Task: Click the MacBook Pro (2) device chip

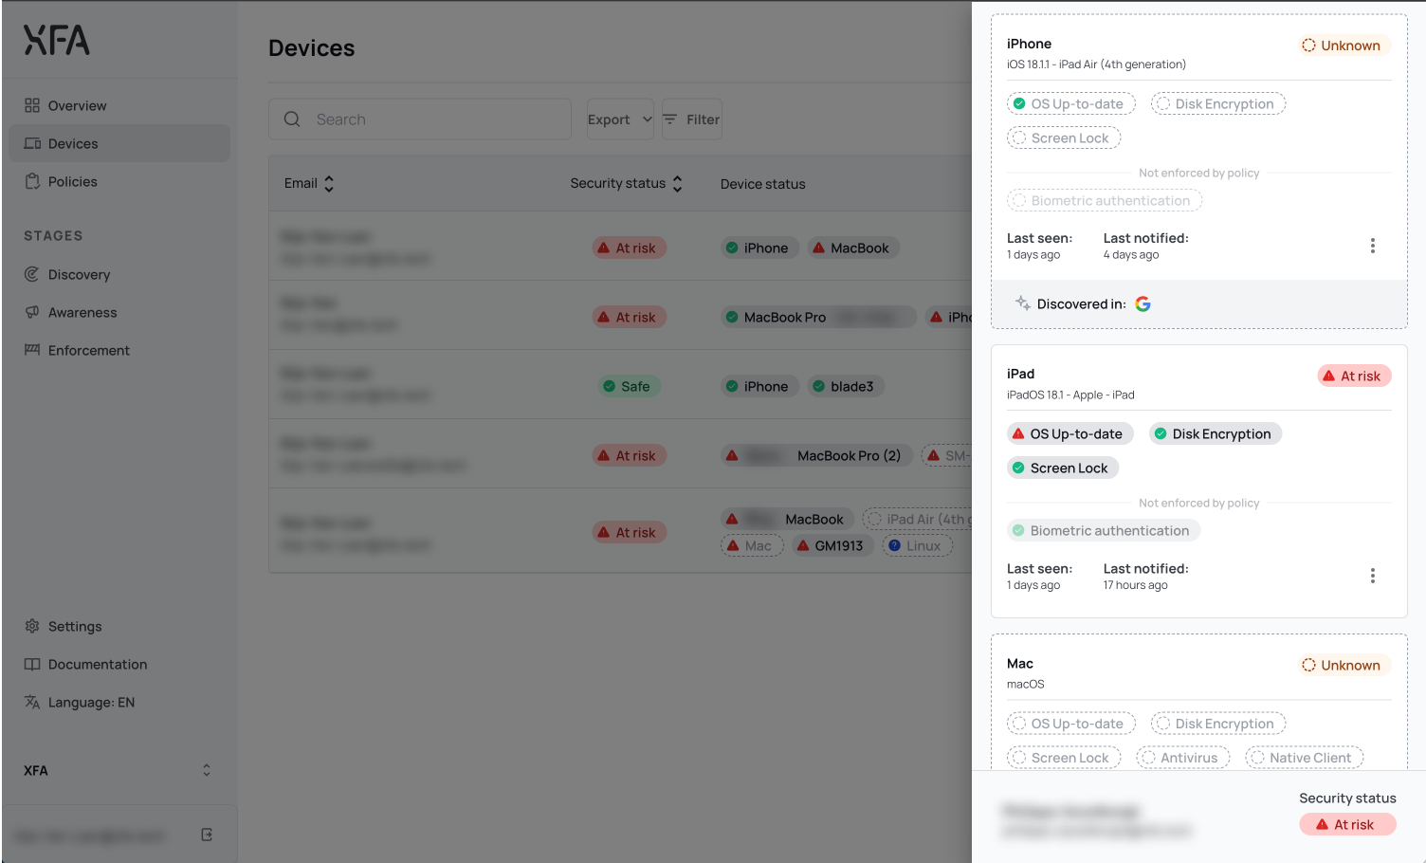Action: [x=816, y=455]
